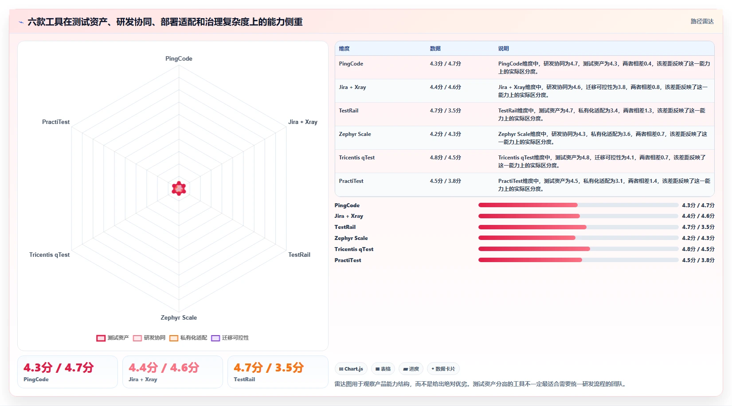732x406 pixels.
Task: Click the PractiTest progress bar
Action: pos(578,260)
